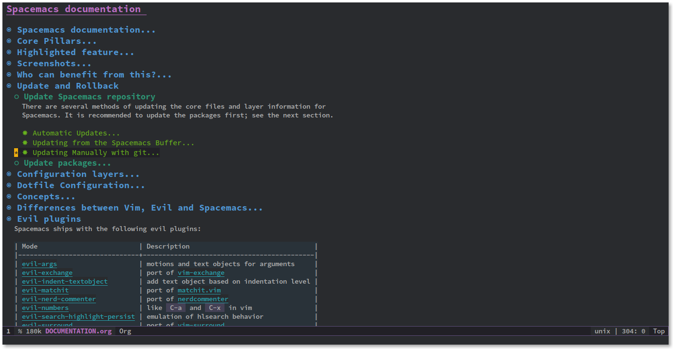This screenshot has height=349, width=673.
Task: Click the 'C-a' key code text
Action: coord(176,308)
